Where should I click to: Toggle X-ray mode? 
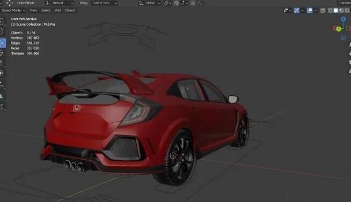pos(323,10)
